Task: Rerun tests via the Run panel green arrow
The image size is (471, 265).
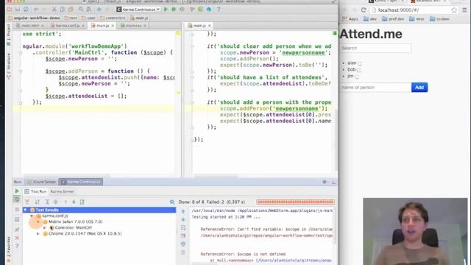Action: [x=17, y=191]
